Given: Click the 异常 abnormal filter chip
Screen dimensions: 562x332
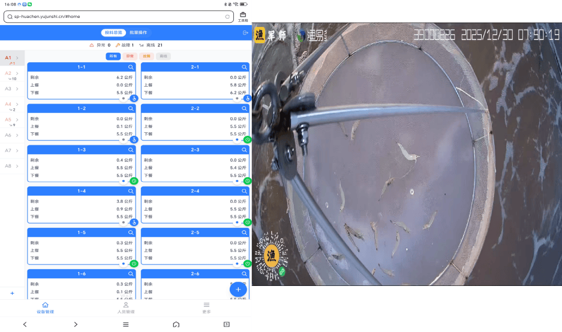Looking at the screenshot, I should pos(130,56).
